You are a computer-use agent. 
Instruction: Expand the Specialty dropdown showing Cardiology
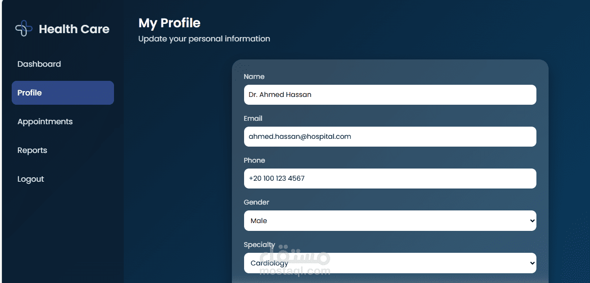click(x=390, y=263)
